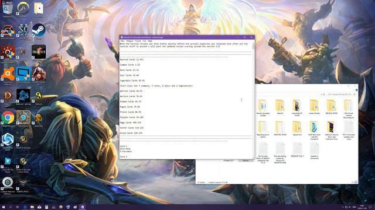The height and width of the screenshot is (210, 375).
Task: Launch the Diablo III desktop shortcut
Action: 8,97
